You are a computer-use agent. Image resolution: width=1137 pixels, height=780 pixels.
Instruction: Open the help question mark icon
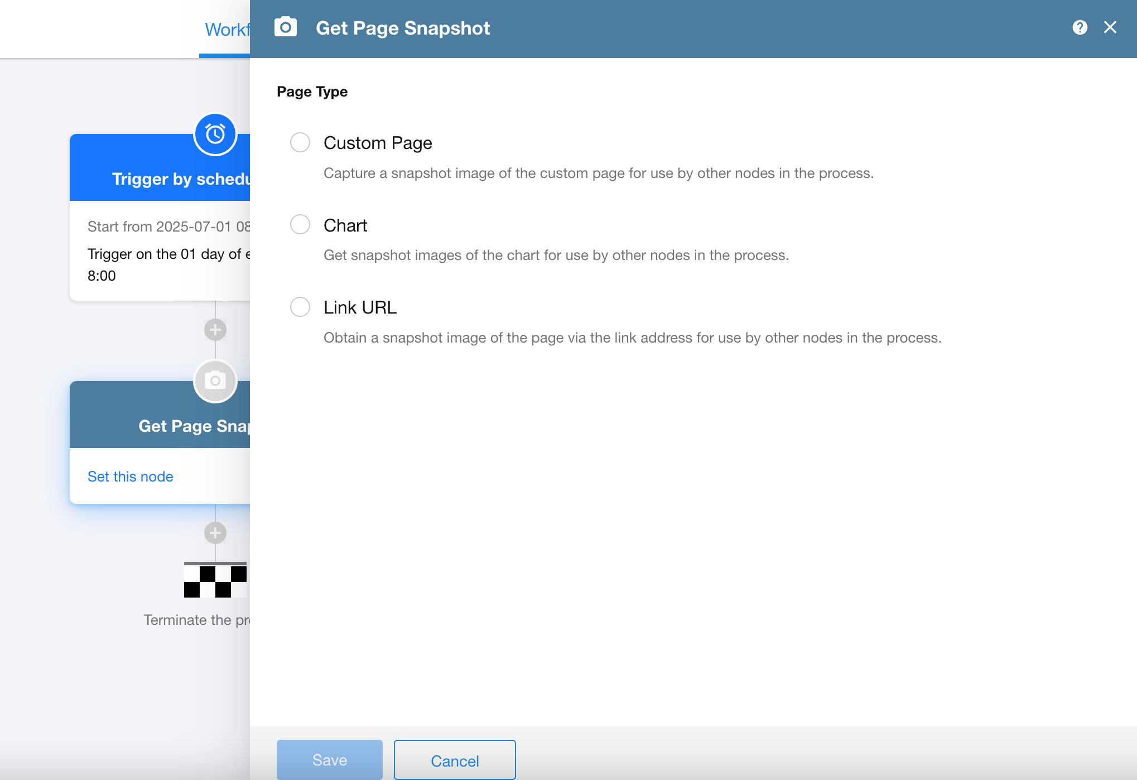[x=1080, y=27]
